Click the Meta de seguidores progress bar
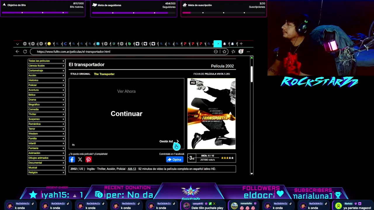The image size is (374, 210). (134, 13)
